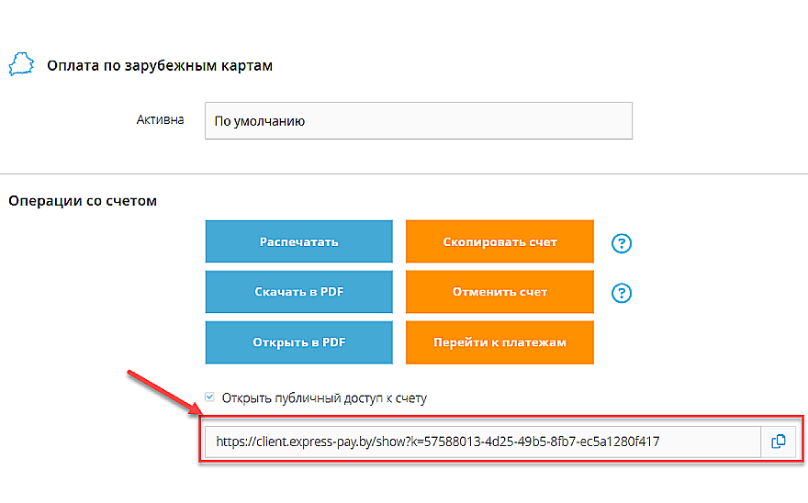The width and height of the screenshot is (808, 503).
Task: Toggle the public access checkbox
Action: tap(210, 397)
